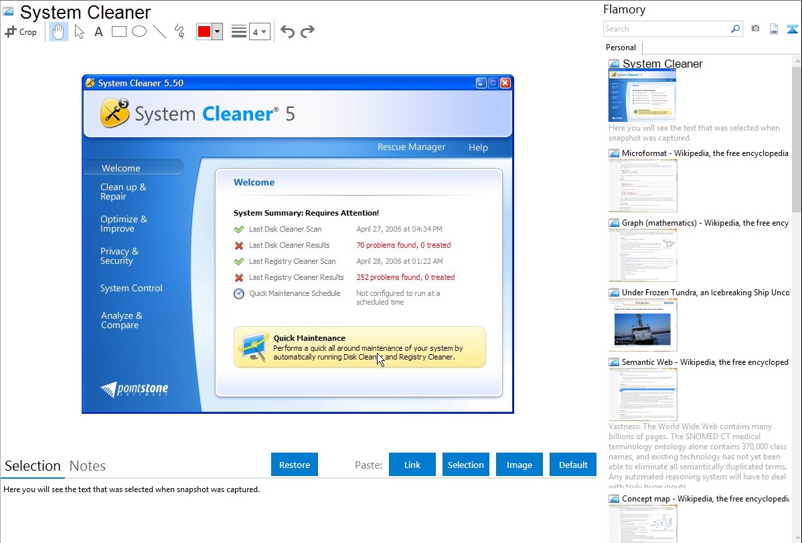The width and height of the screenshot is (802, 543).
Task: Click the top-right blue panel icon
Action: pos(792,29)
